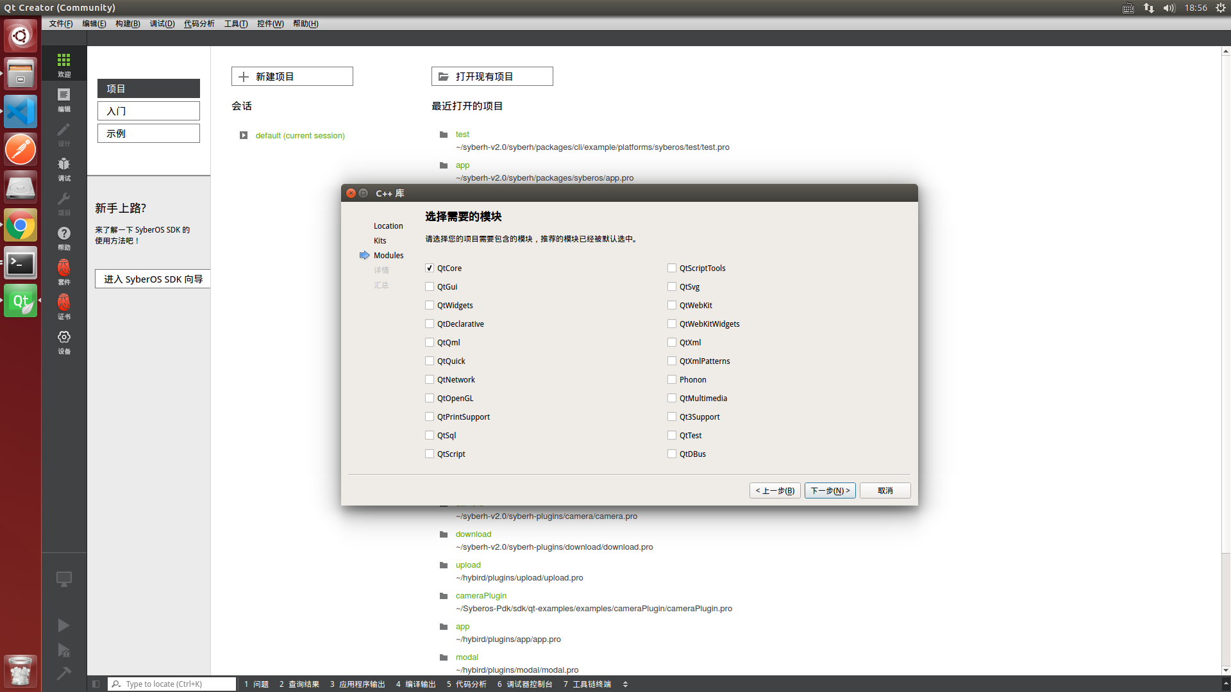Uncheck the QtCore module checkbox
Image resolution: width=1231 pixels, height=692 pixels.
(x=430, y=268)
